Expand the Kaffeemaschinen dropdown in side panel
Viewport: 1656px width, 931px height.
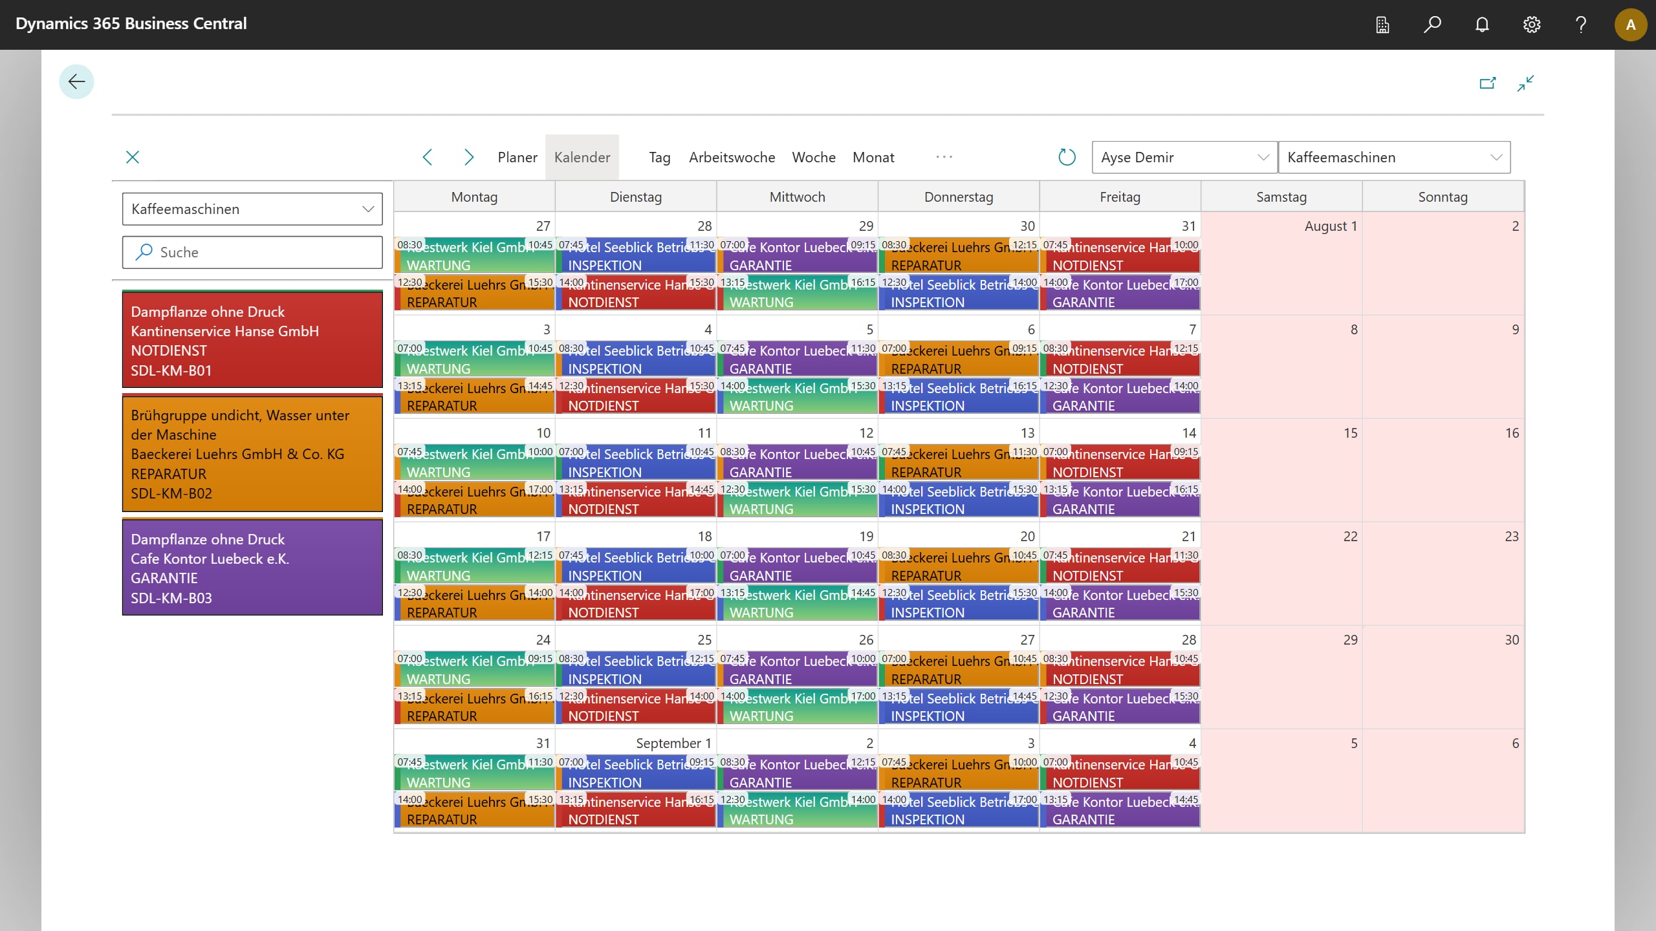pos(252,209)
